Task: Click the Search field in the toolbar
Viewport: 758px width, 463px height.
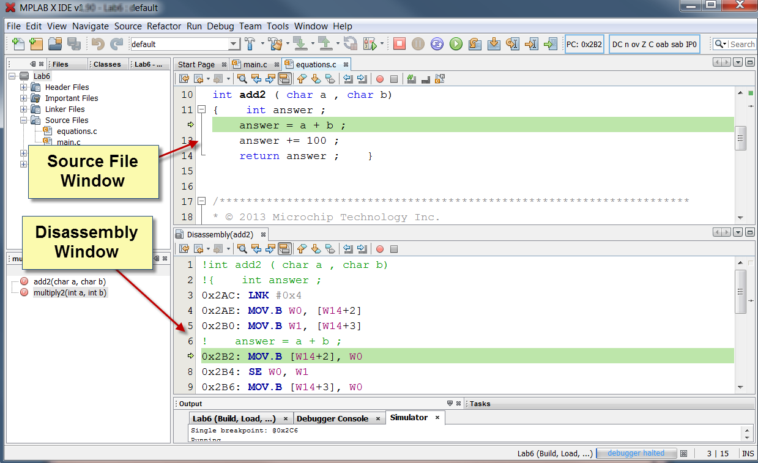Action: point(741,44)
